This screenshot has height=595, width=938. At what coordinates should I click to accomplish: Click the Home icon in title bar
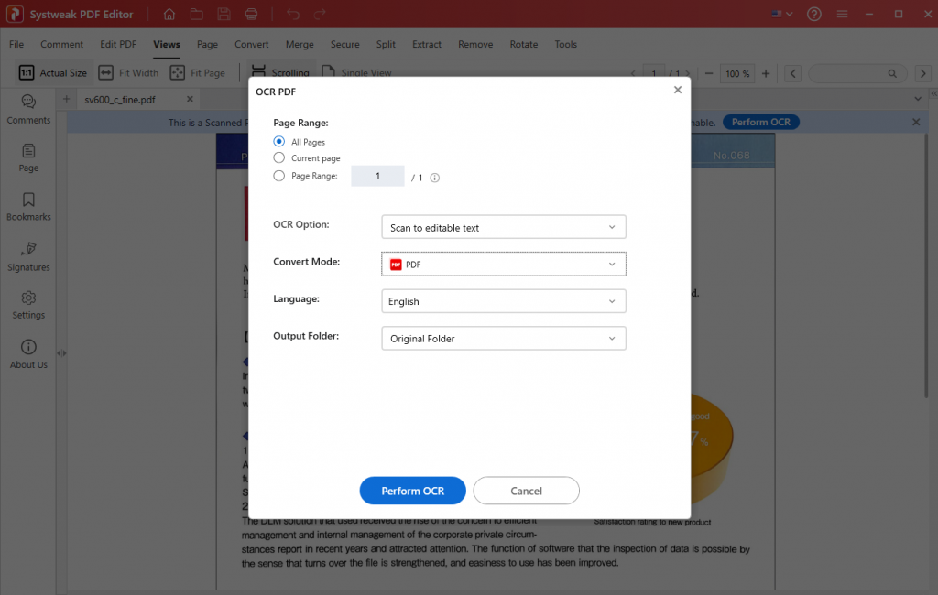click(169, 14)
